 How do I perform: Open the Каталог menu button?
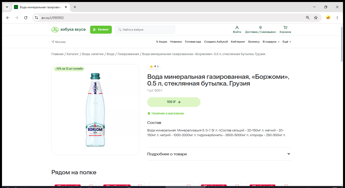[x=101, y=30]
